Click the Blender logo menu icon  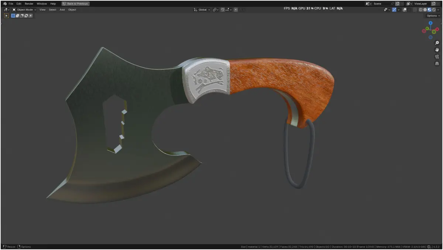(5, 4)
